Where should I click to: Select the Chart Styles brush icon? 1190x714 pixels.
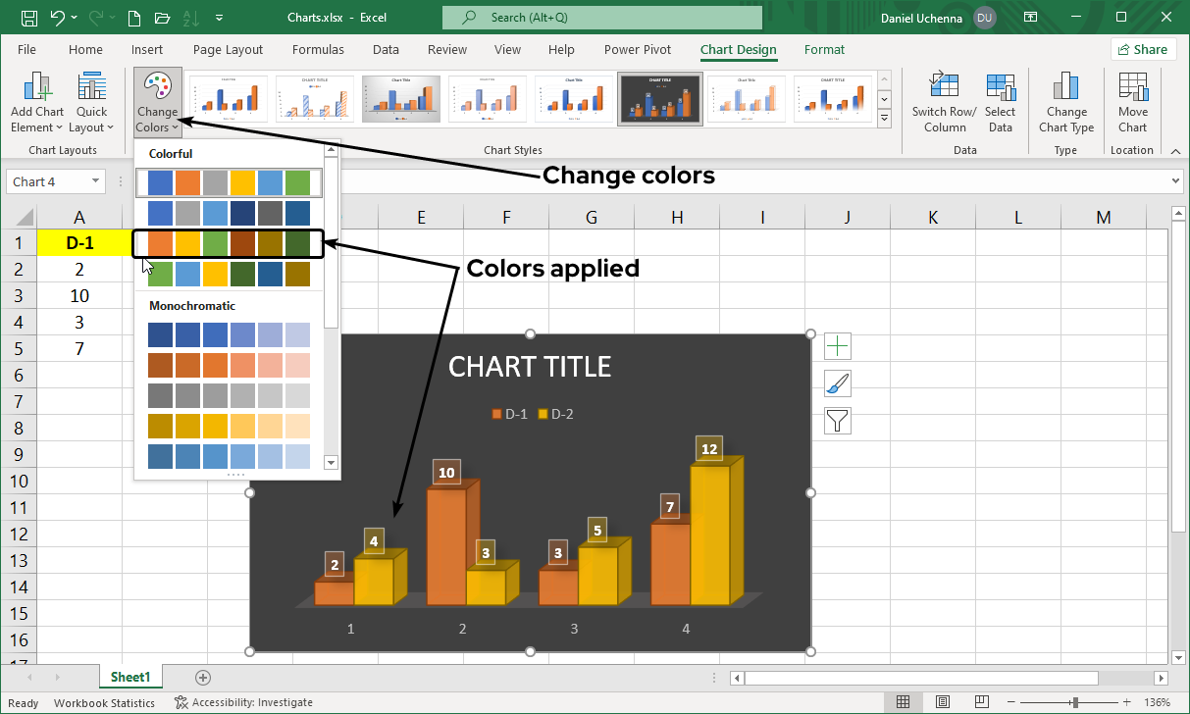[838, 383]
